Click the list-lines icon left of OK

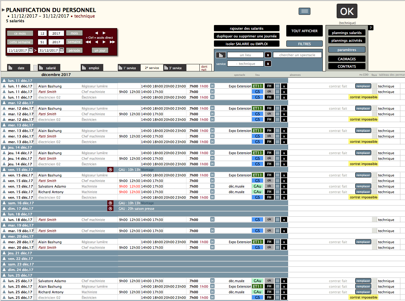(304, 11)
